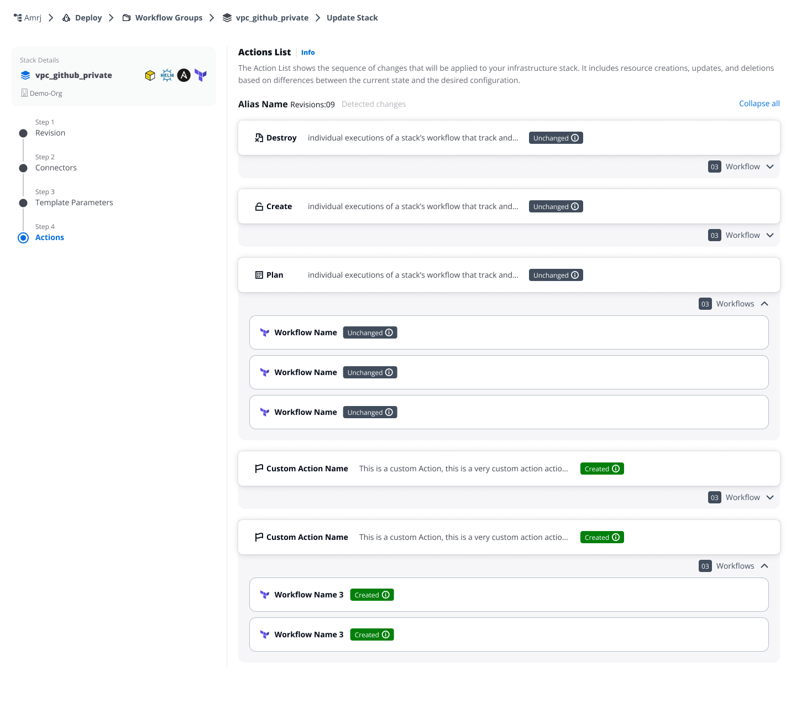Click the flag icon beside Custom Action Name
Image resolution: width=791 pixels, height=723 pixels.
pyautogui.click(x=259, y=468)
